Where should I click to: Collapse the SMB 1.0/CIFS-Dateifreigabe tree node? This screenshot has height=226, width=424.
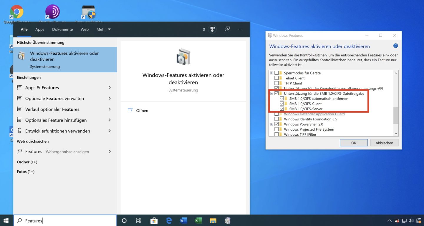click(271, 94)
